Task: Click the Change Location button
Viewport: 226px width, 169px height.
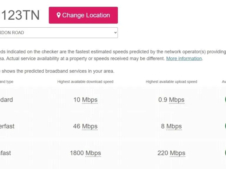Action: click(x=83, y=15)
